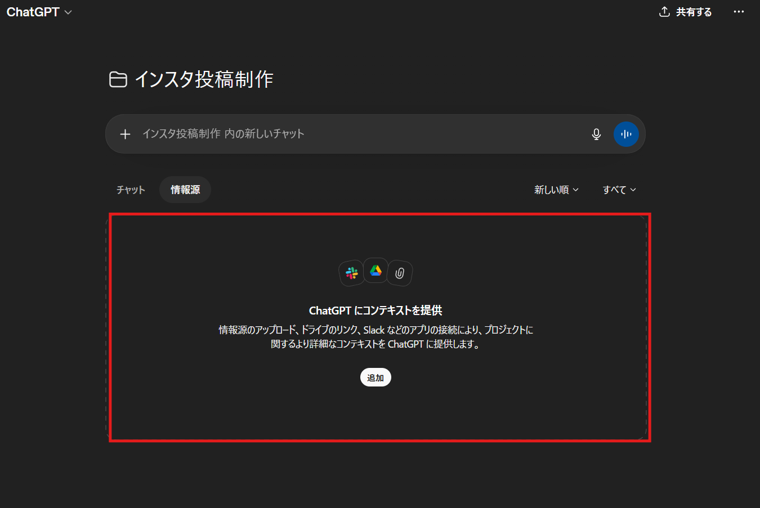The image size is (760, 508).
Task: Open the 新しい順 sort dropdown
Action: tap(556, 190)
